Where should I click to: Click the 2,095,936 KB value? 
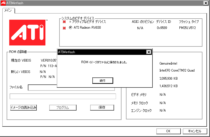tap(169, 79)
